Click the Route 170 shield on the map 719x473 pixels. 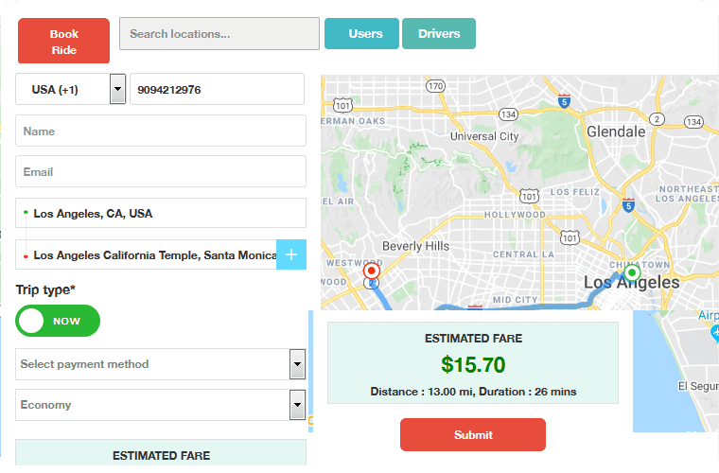coord(435,86)
